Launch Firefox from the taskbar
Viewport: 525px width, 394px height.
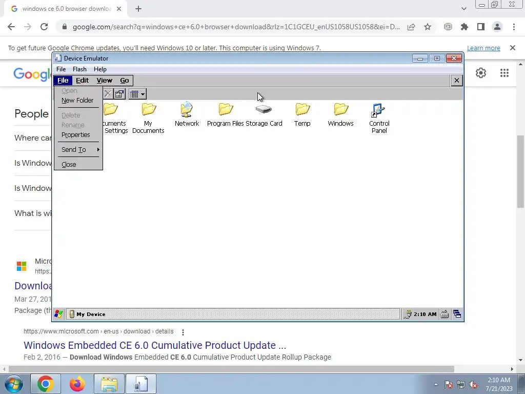(77, 384)
